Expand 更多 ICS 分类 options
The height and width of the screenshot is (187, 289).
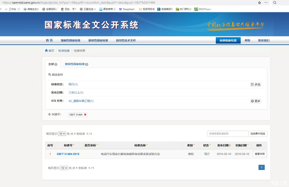pos(256,101)
